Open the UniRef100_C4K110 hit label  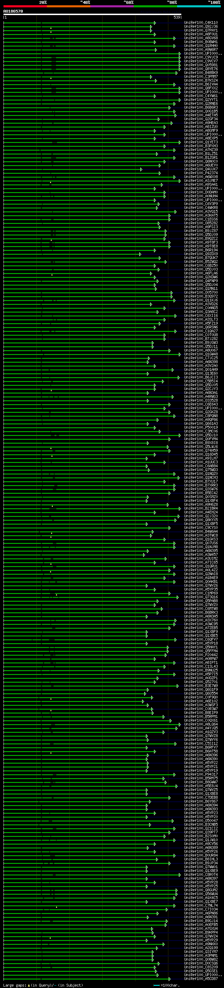coord(201,23)
